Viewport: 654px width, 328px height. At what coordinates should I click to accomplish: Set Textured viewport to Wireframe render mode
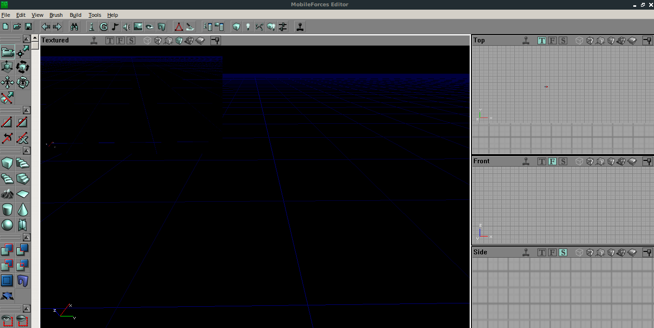(x=147, y=40)
